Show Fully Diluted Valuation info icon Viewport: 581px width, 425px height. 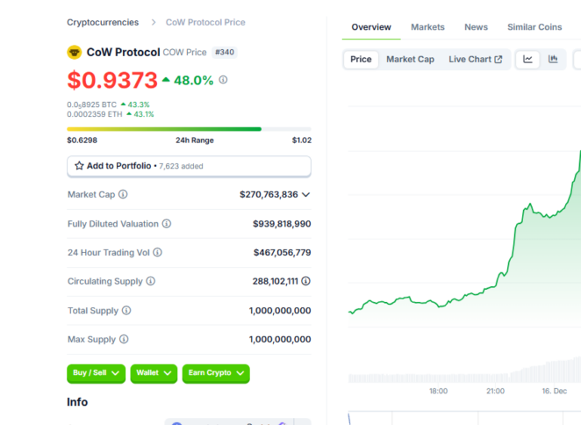pos(167,224)
